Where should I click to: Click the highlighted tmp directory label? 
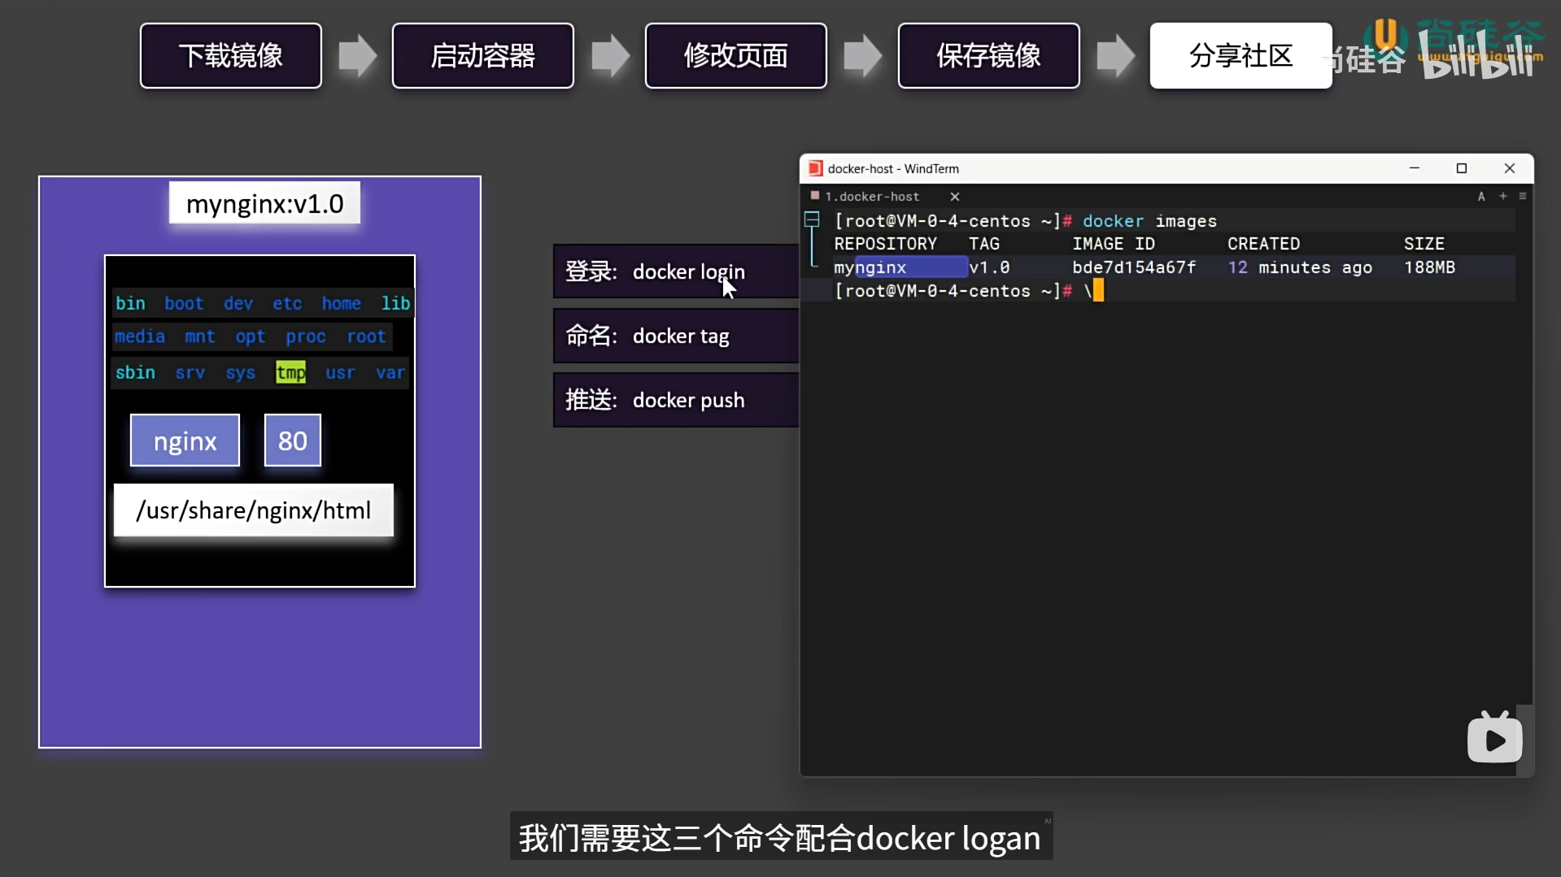click(x=291, y=372)
